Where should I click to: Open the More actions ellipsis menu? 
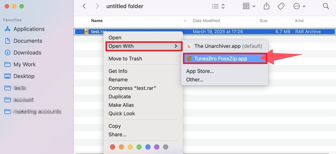point(299,6)
